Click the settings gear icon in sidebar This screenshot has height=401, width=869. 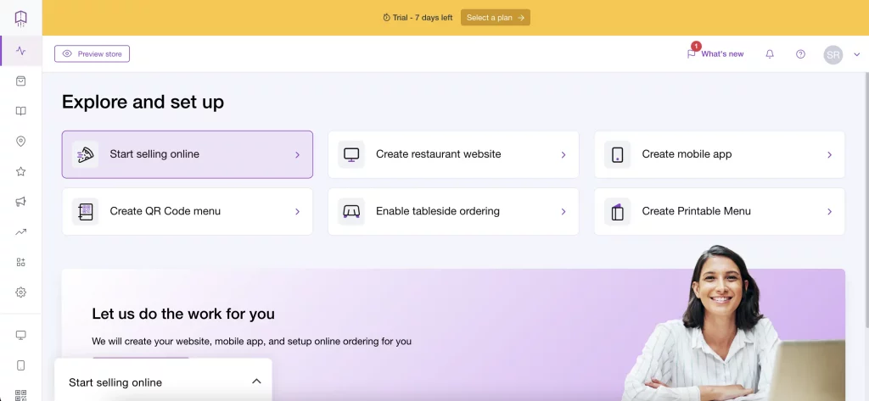pyautogui.click(x=20, y=292)
